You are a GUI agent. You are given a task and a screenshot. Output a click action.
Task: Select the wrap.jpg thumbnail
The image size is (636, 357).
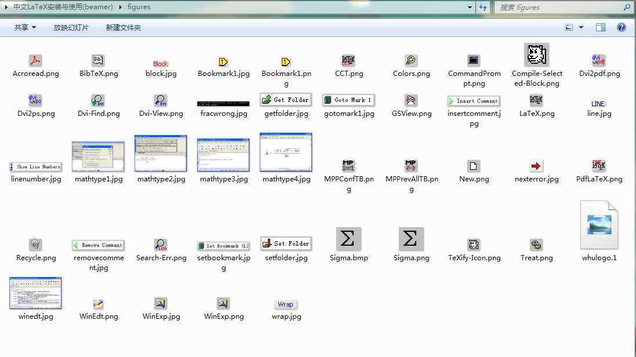pos(286,305)
